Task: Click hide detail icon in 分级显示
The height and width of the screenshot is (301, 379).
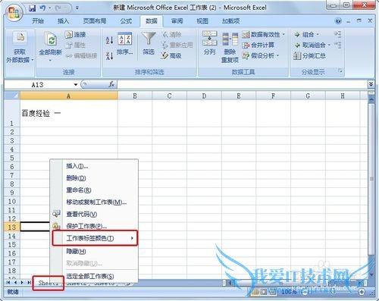Action: (338, 45)
